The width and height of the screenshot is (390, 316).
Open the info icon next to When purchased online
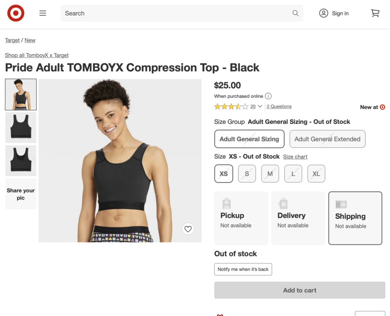pyautogui.click(x=268, y=96)
